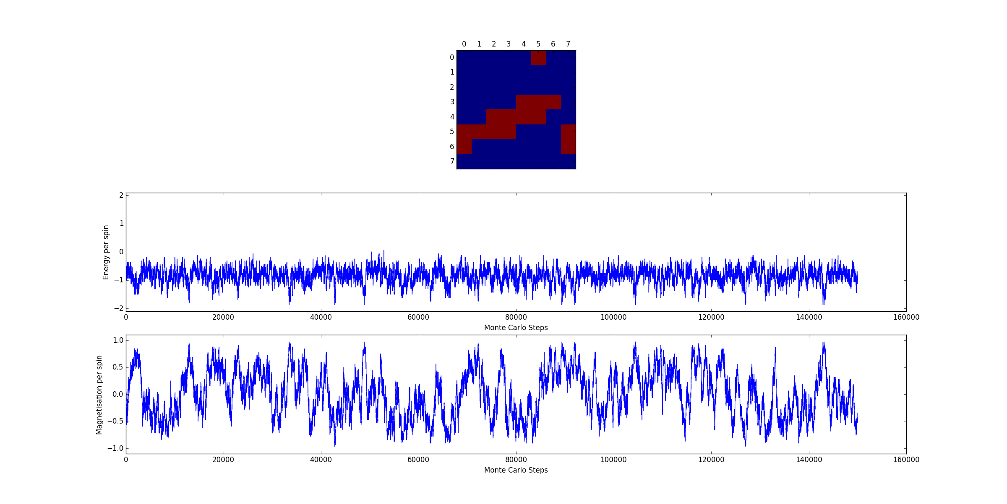Image resolution: width=1007 pixels, height=504 pixels.
Task: Click 'Monte Carlo Steps' label under the magnetisation plot
Action: pyautogui.click(x=516, y=470)
